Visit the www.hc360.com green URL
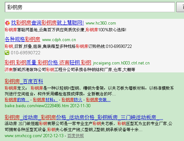Image resolution: width=184 pixels, height=141 pixels. [x=101, y=23]
